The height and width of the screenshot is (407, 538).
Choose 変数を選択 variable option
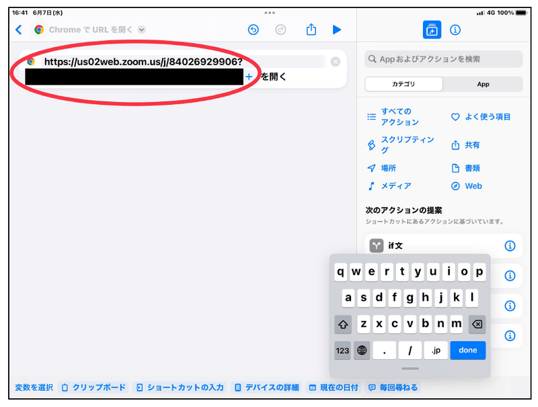coord(34,388)
